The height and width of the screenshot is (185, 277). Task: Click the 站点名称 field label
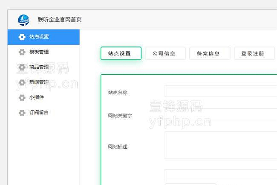(118, 92)
